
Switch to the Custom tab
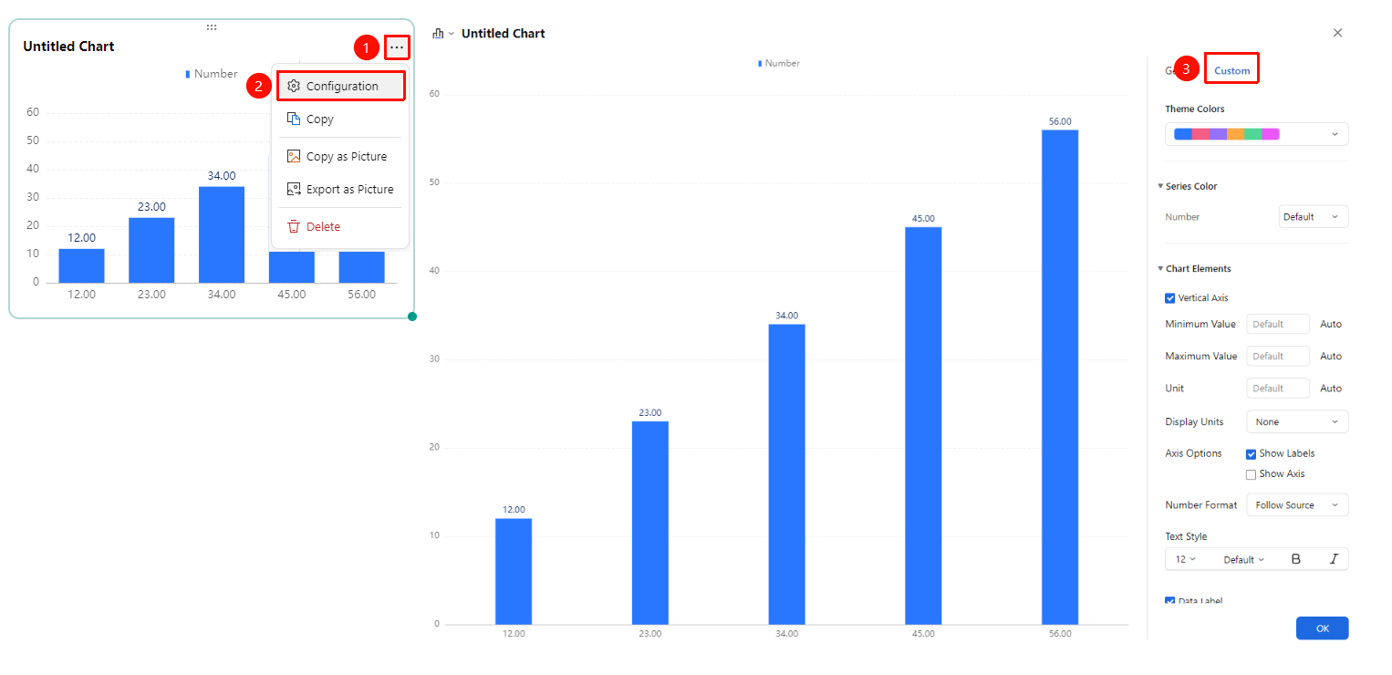coord(1231,70)
